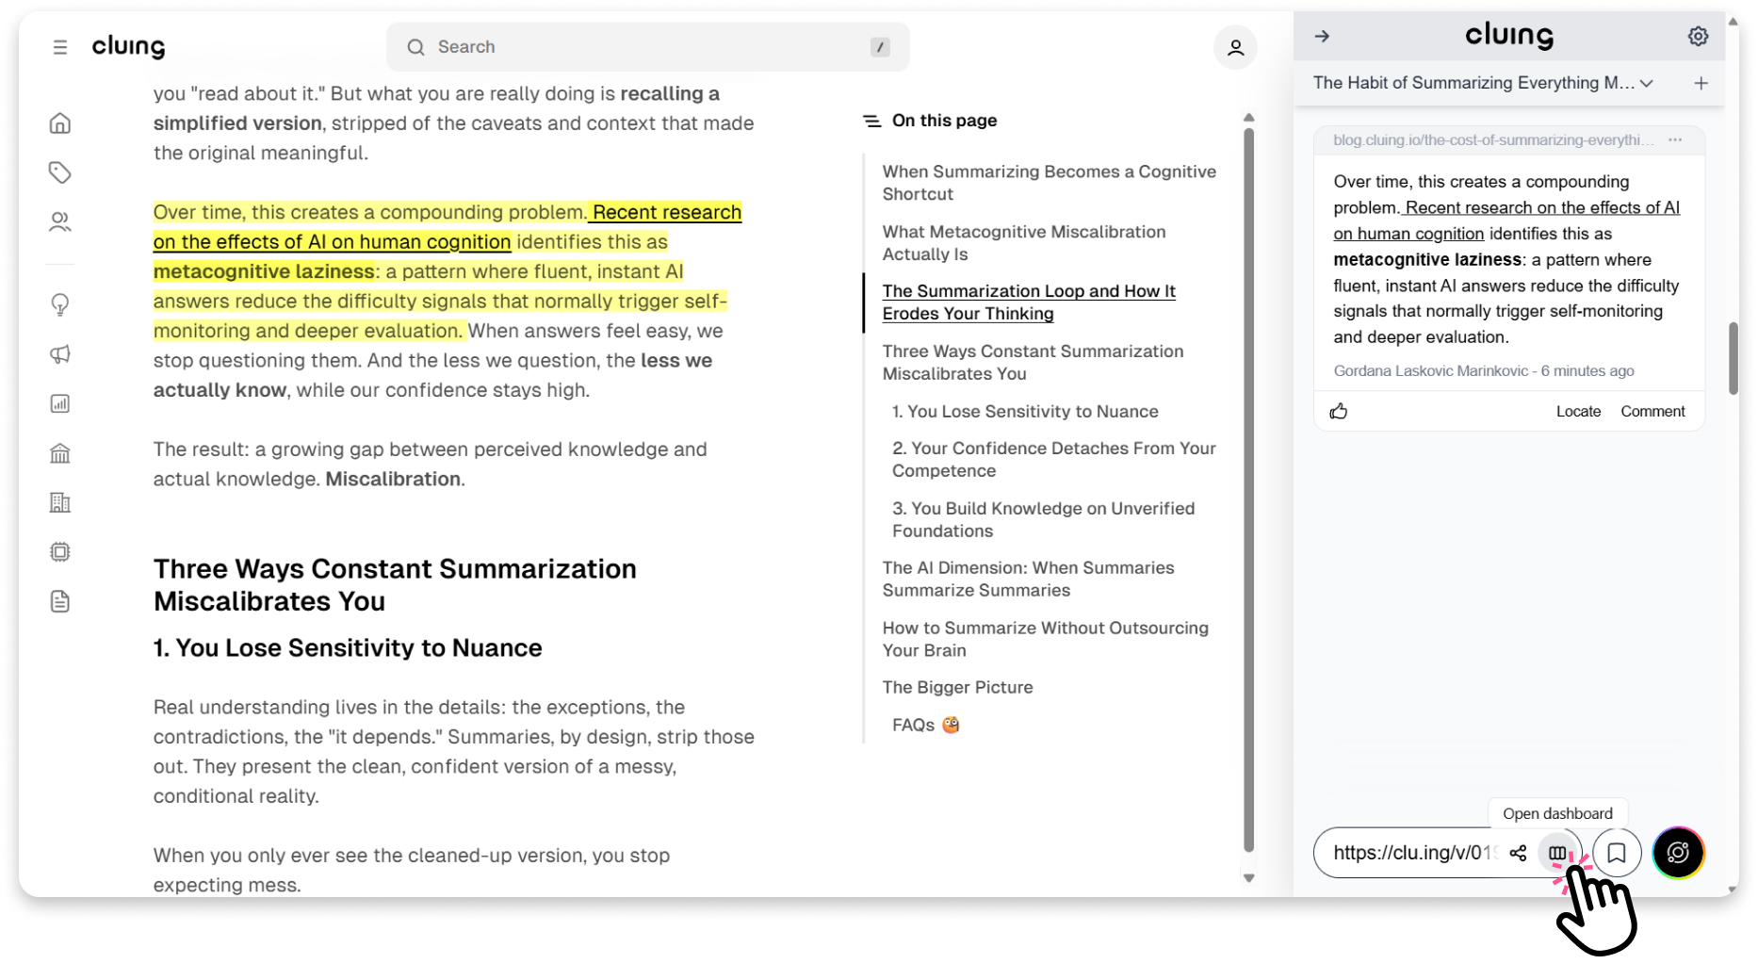
Task: Open the hamburger menu beside cluing logo
Action: 60,47
